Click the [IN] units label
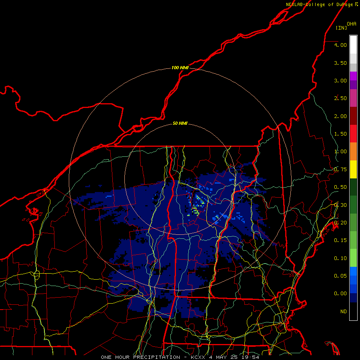Screen dimensions: 360x360 pos(341,28)
